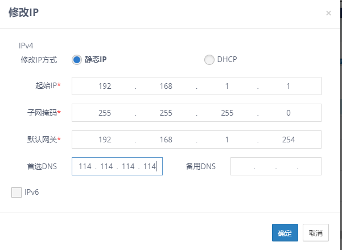Enable the IPv6 checkbox
Screen dimensions: 342x250
pos(17,192)
